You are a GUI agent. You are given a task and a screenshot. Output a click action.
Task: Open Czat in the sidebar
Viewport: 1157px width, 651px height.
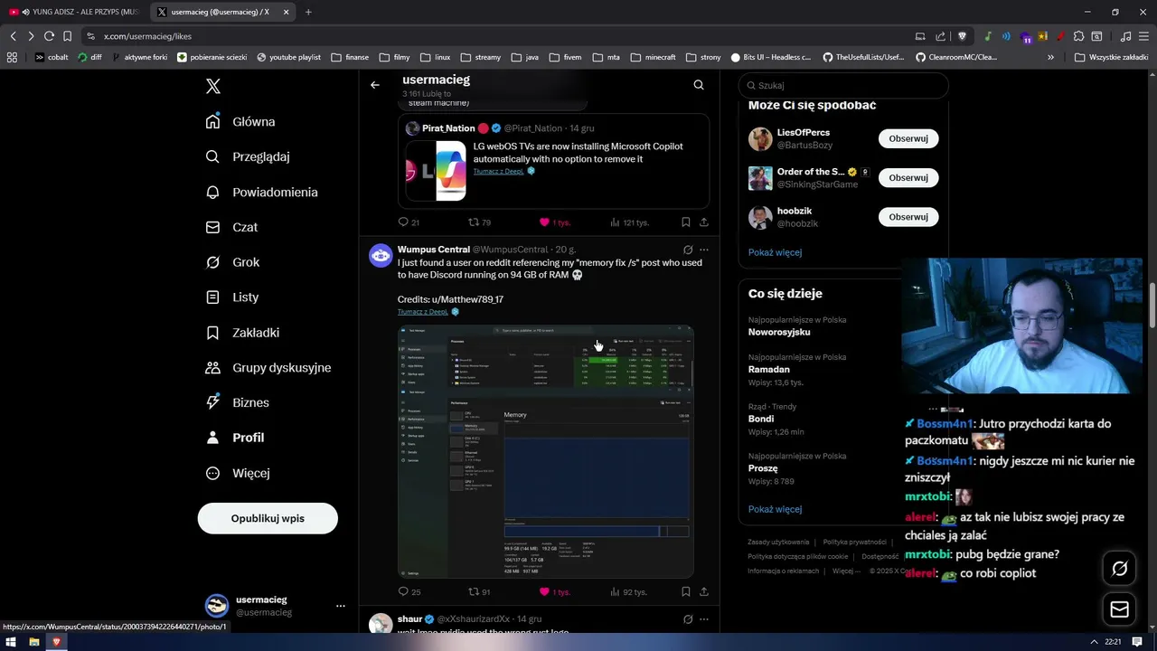232,227
